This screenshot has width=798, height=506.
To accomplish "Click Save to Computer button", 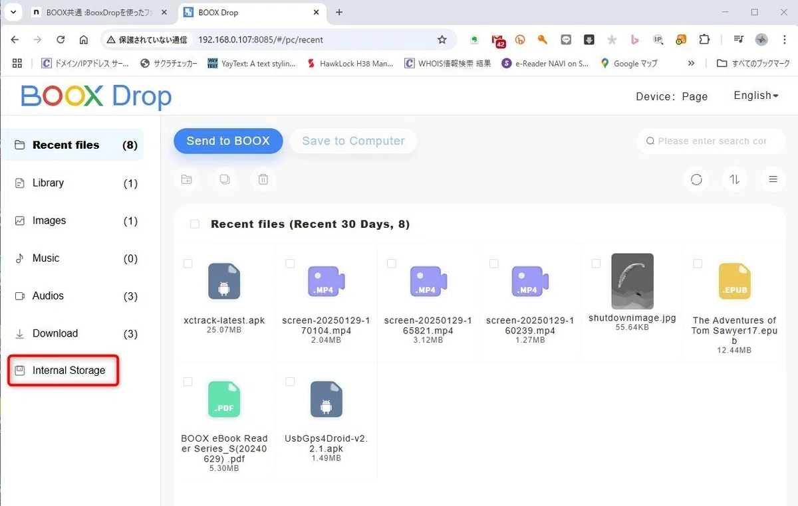I will tap(353, 141).
